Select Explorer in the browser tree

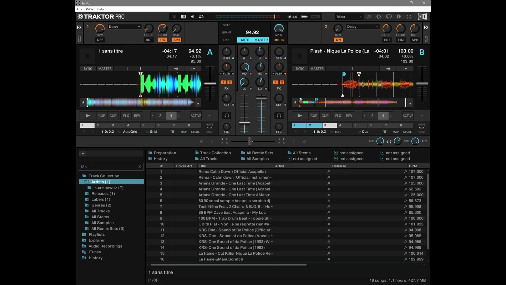point(96,240)
